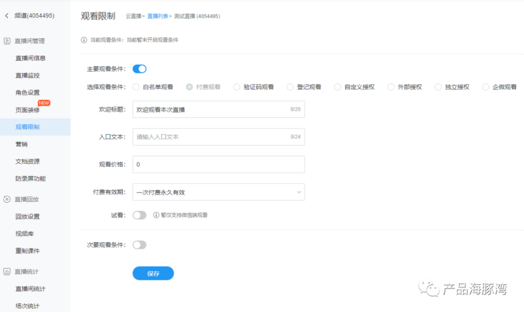
Task: Follow the 直播列表 breadcrumb link
Action: click(x=157, y=16)
